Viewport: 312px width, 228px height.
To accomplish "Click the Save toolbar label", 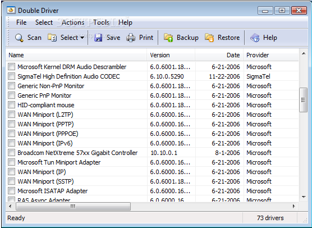I will coord(113,38).
